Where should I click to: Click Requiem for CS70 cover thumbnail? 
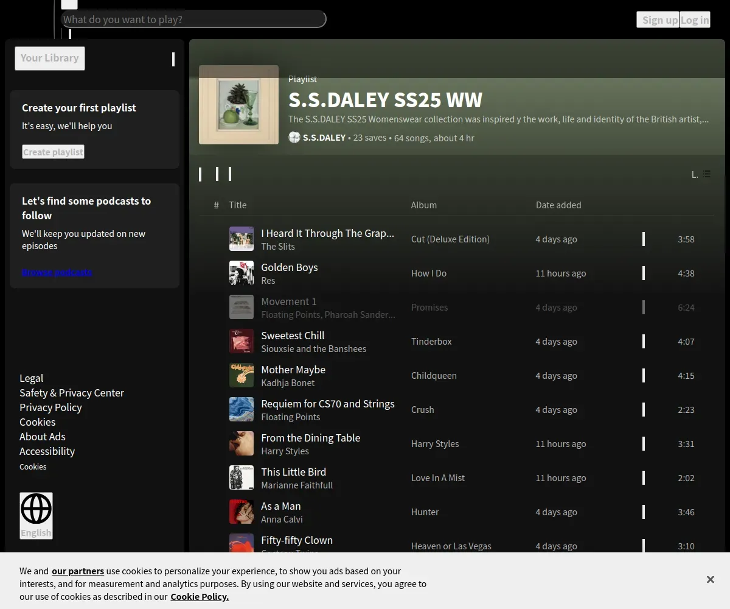pyautogui.click(x=242, y=409)
